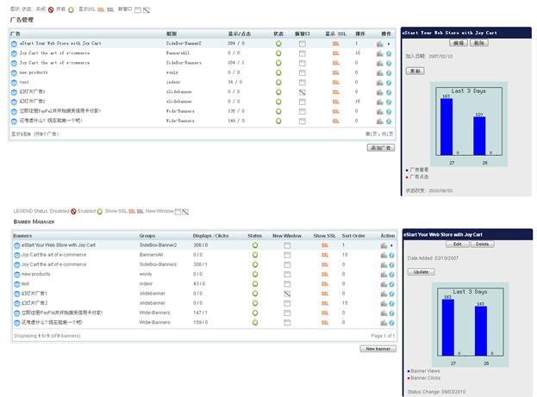Toggle status circle for 'new products' in English table
The height and width of the screenshot is (397, 537).
point(255,275)
